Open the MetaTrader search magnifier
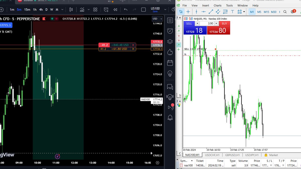 point(285,12)
